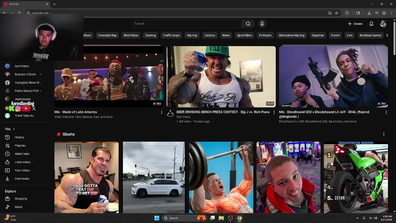The height and width of the screenshot is (223, 396).
Task: Open Task View on taskbar
Action: [212, 218]
